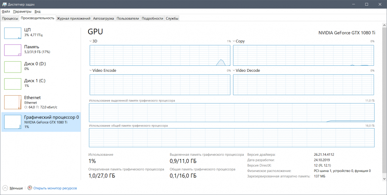Click the Меньше collapse arrow icon
The width and height of the screenshot is (387, 195).
click(x=5, y=188)
